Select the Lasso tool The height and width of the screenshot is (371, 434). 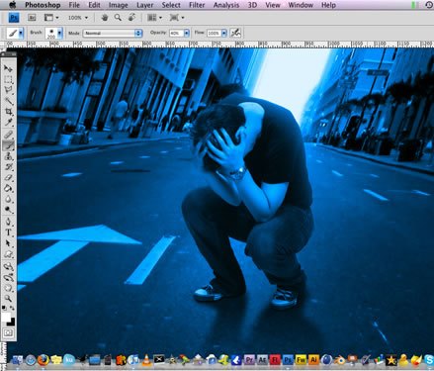click(x=8, y=90)
